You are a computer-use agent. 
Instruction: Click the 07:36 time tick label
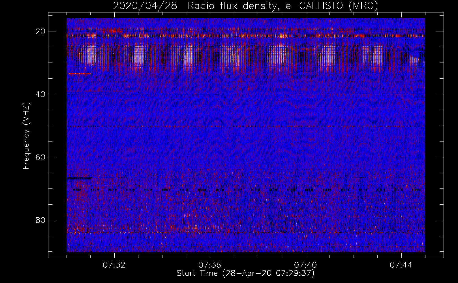pos(210,265)
